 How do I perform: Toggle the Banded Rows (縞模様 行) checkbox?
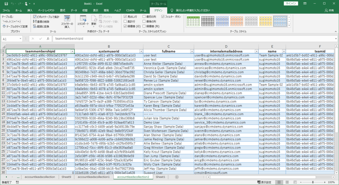(125, 26)
